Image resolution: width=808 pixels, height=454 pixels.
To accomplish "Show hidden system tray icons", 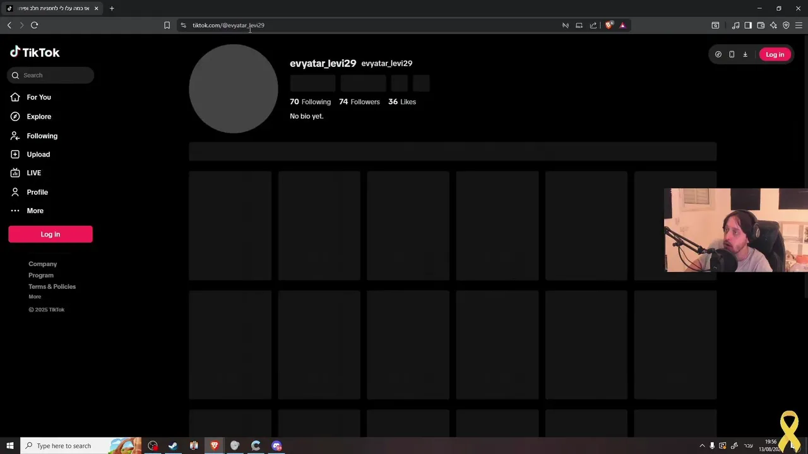I will pos(702,446).
